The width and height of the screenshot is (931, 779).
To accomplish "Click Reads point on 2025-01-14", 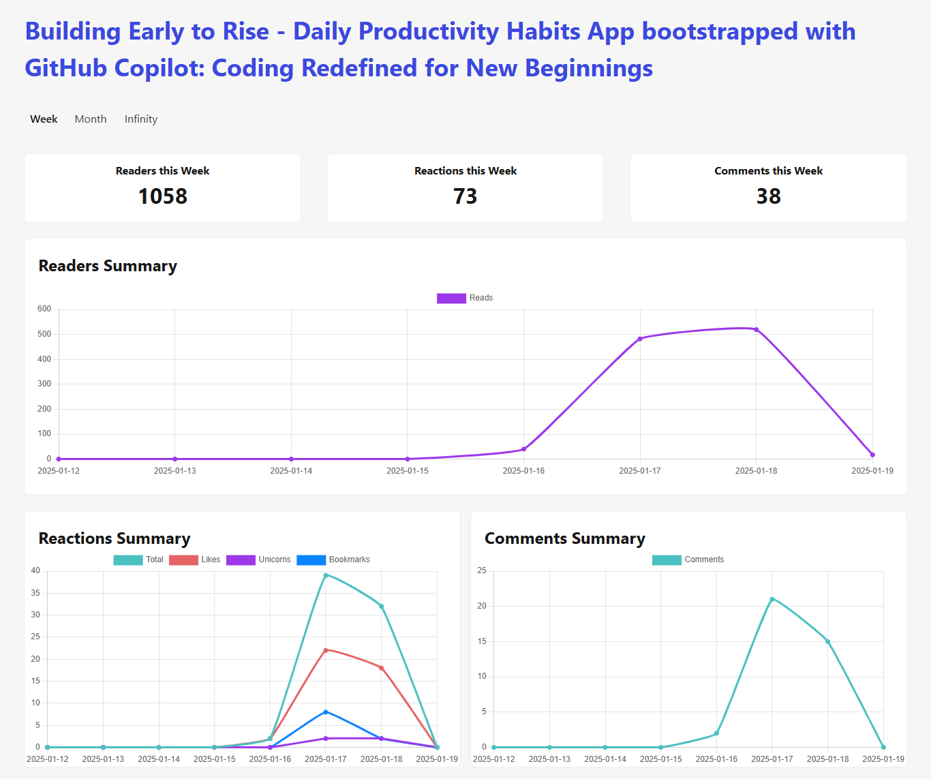I will tap(291, 459).
